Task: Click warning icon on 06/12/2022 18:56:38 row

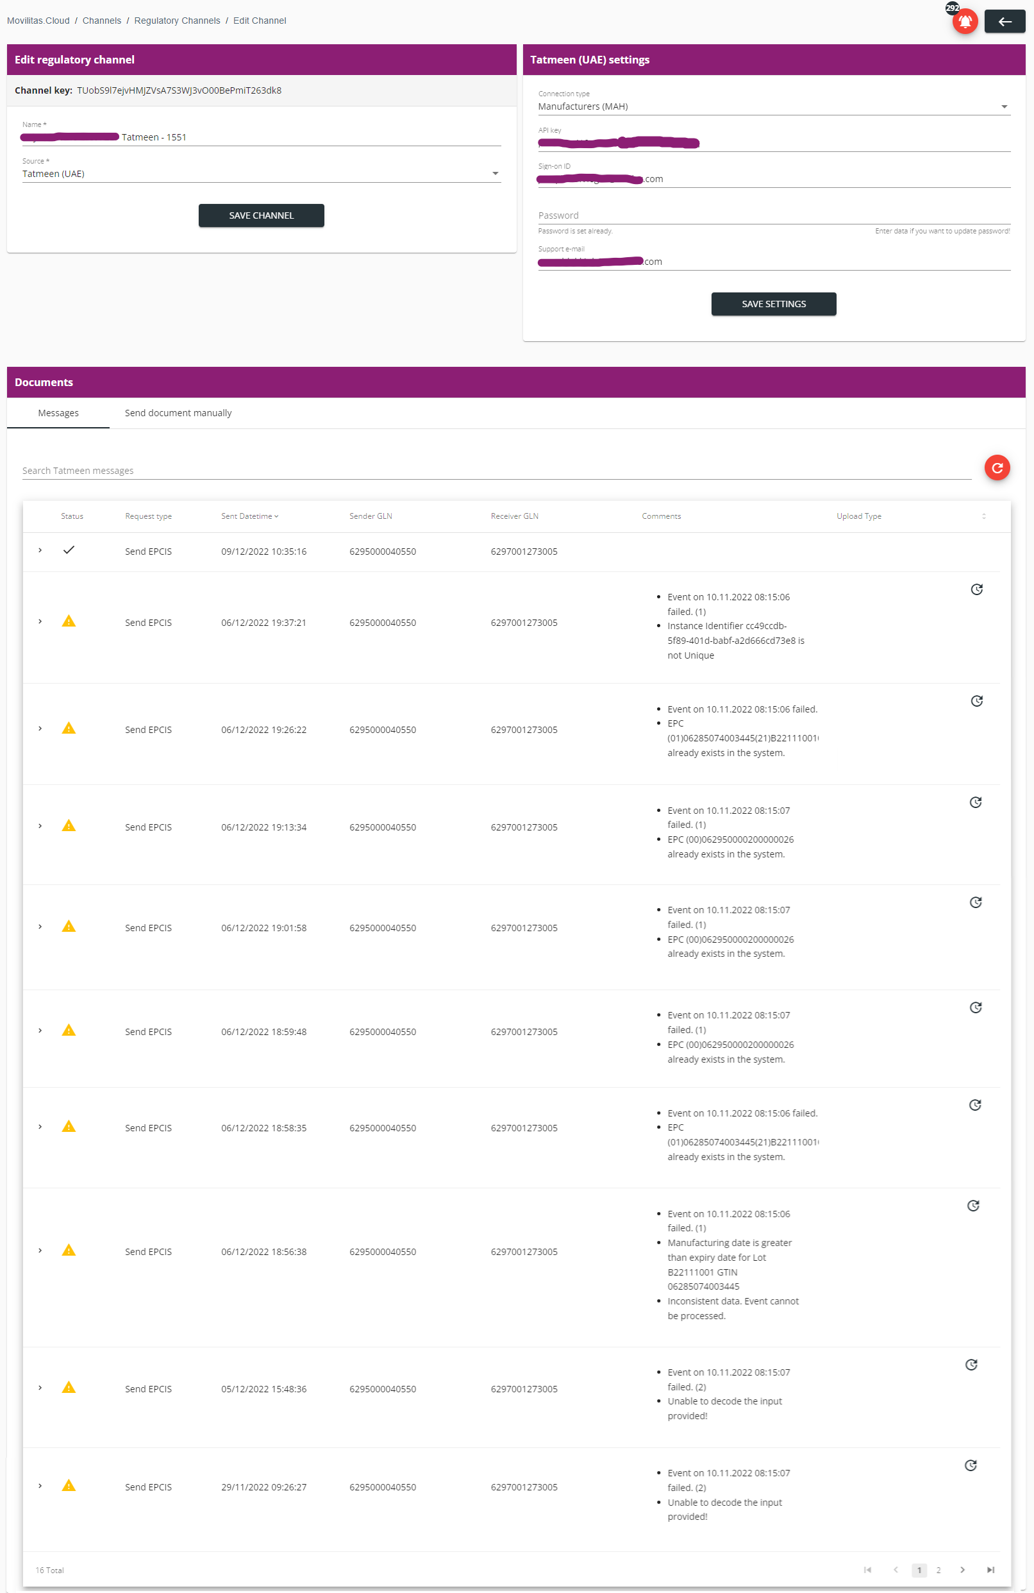Action: [68, 1251]
